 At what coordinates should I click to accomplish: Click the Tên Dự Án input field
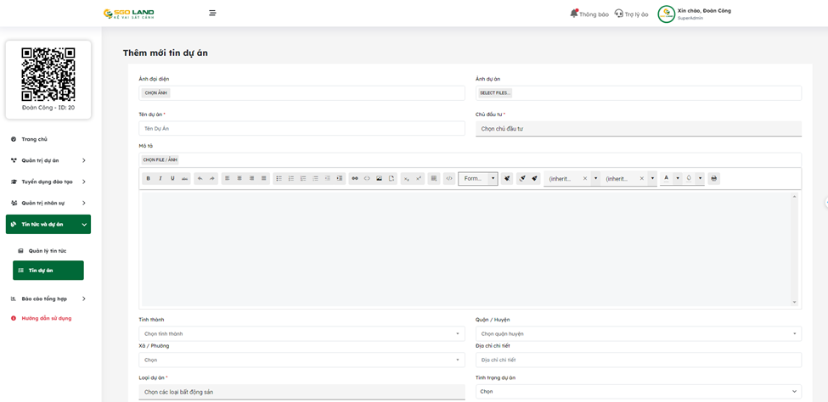tap(301, 129)
